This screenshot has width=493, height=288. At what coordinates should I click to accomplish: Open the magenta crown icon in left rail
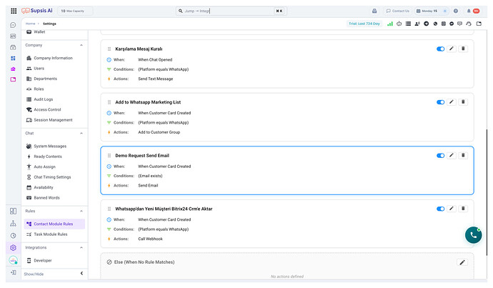click(13, 69)
